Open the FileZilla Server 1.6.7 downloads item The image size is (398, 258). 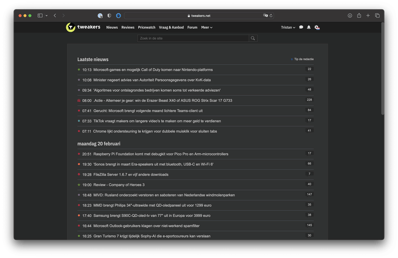tap(131, 175)
